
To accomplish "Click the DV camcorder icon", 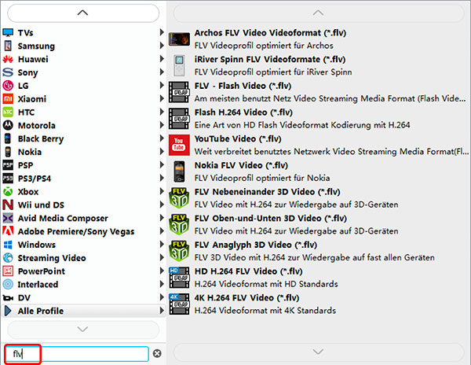I will pos(8,297).
